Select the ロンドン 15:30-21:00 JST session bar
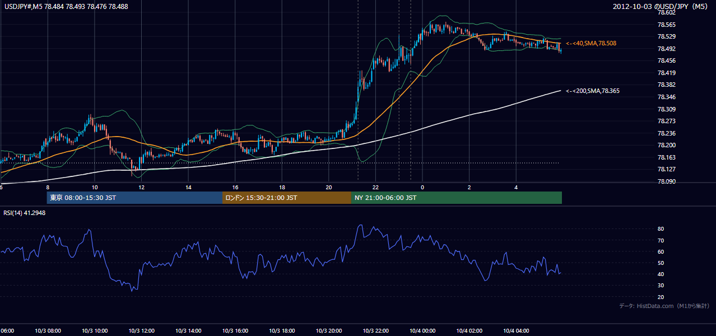The width and height of the screenshot is (716, 336). pos(287,198)
